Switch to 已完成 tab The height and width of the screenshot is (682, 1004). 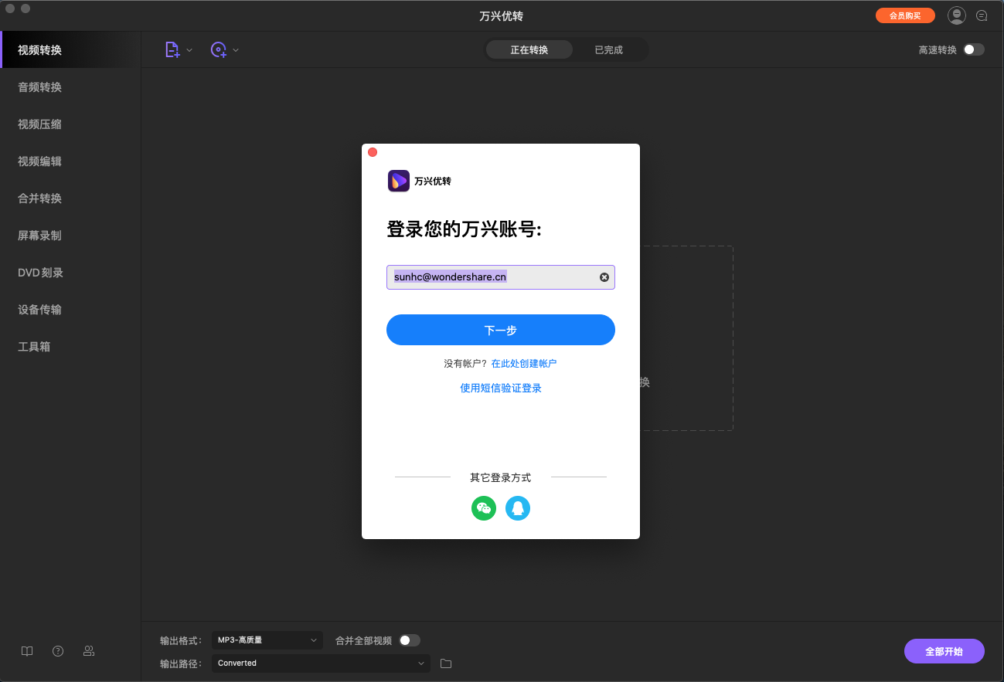[x=609, y=49]
